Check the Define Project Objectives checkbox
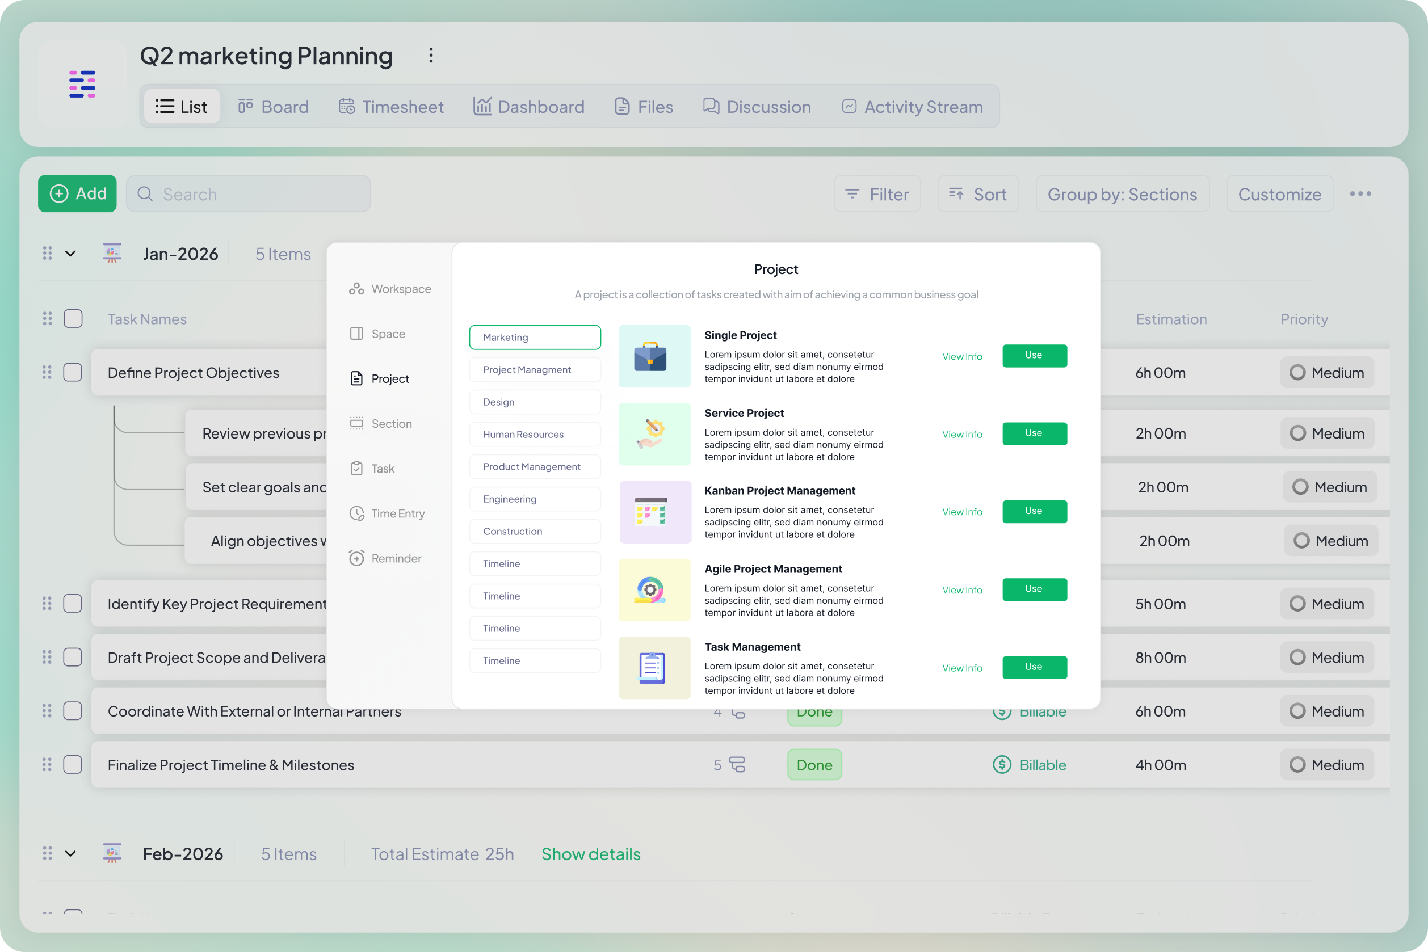1428x952 pixels. pyautogui.click(x=72, y=372)
